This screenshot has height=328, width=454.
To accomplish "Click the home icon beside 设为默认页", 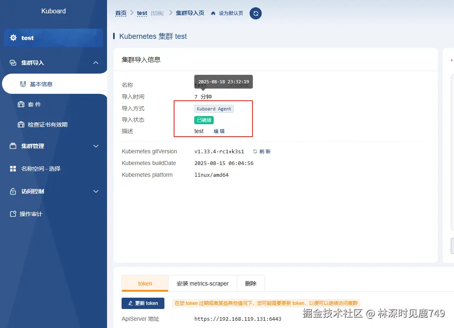I will tap(213, 13).
